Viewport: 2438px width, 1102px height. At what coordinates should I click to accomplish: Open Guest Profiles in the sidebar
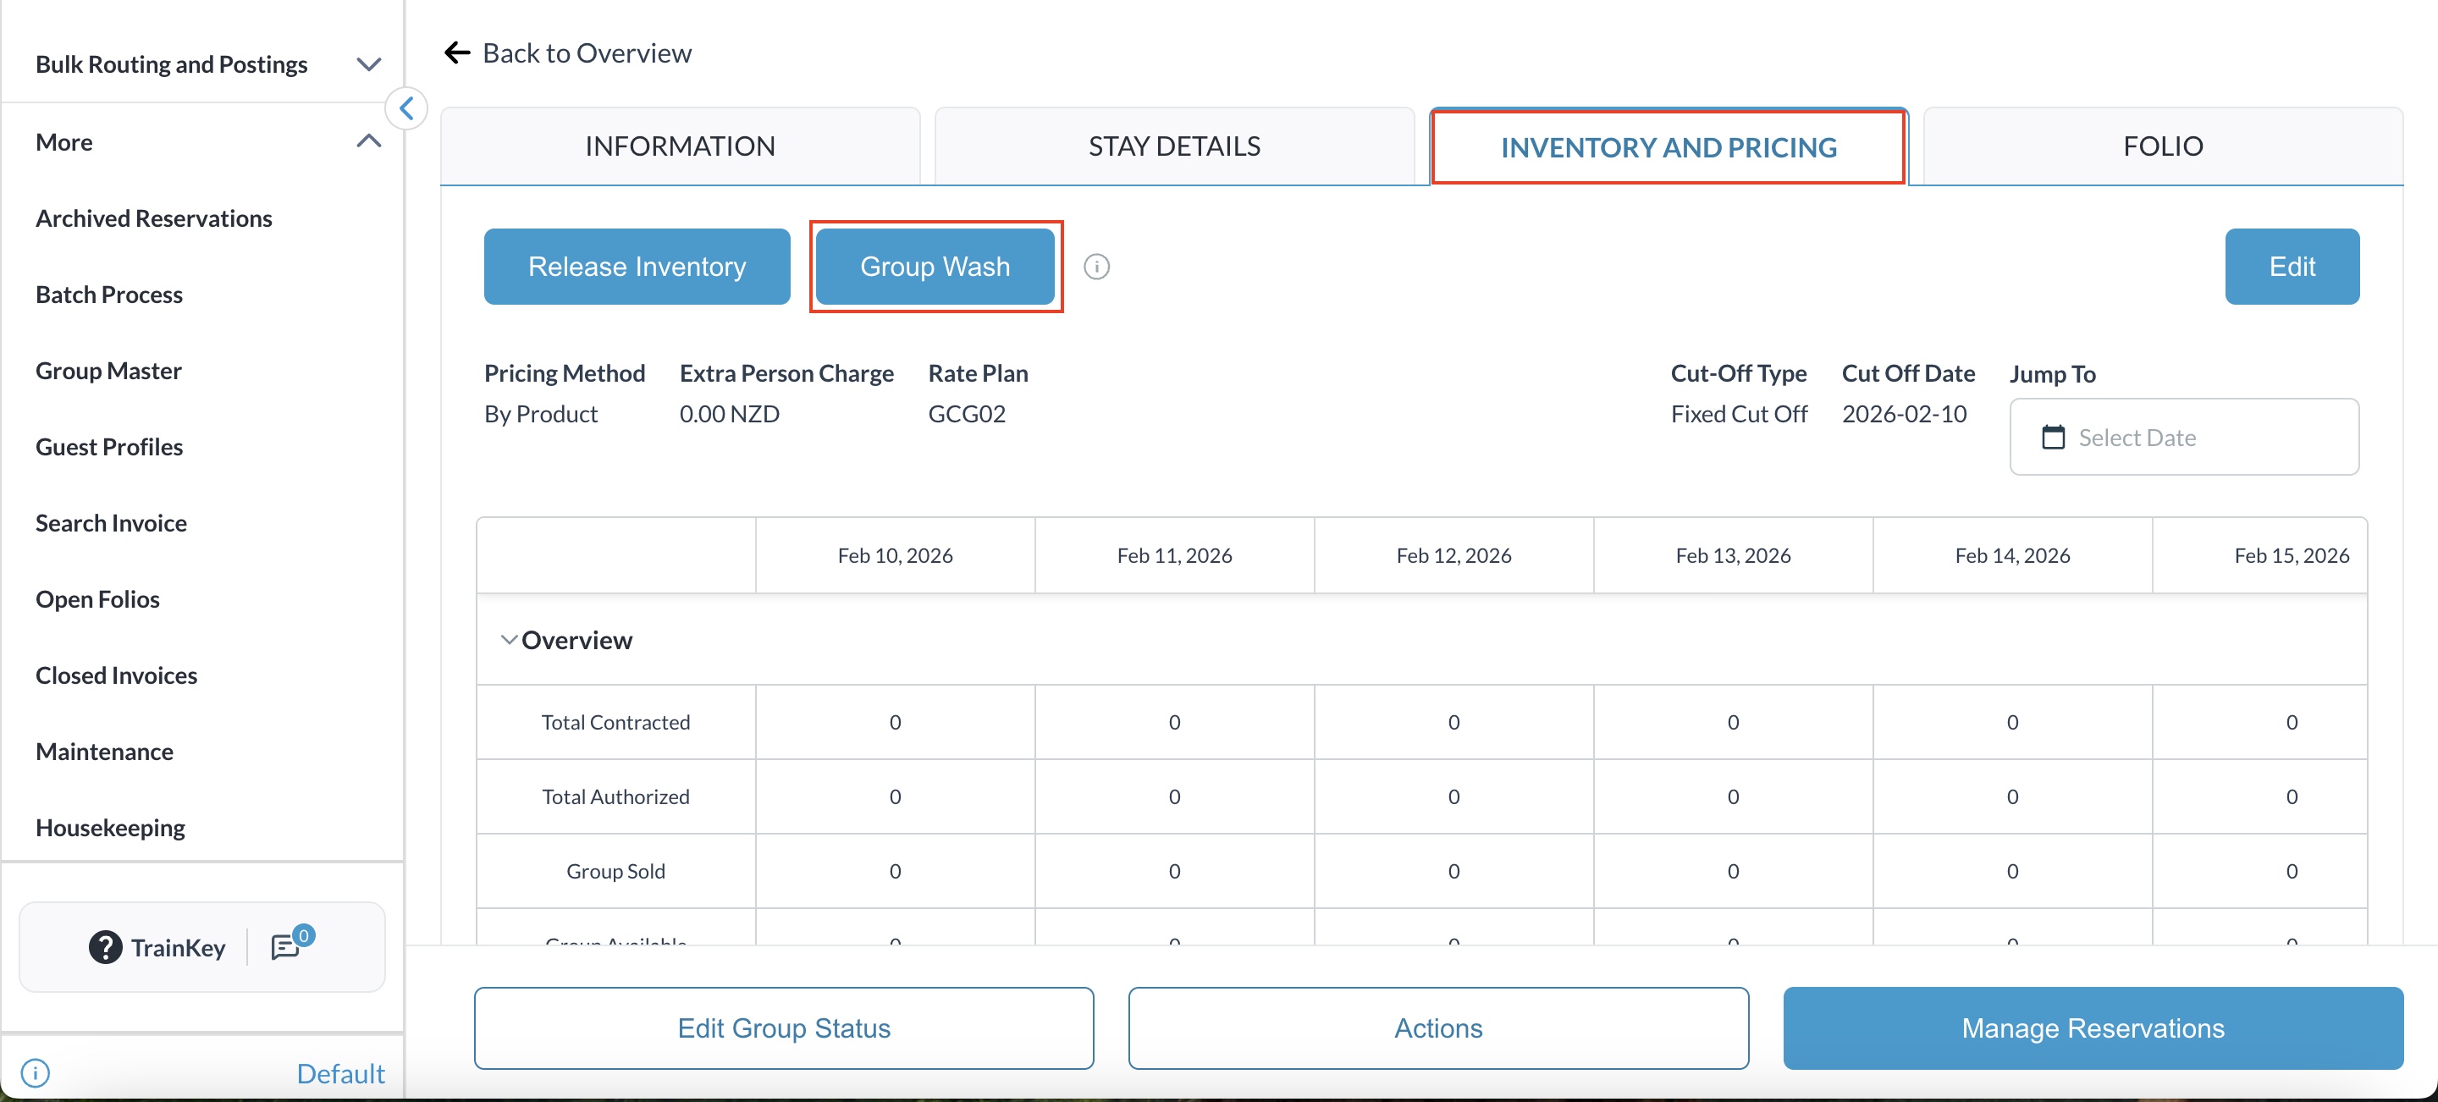(x=110, y=447)
